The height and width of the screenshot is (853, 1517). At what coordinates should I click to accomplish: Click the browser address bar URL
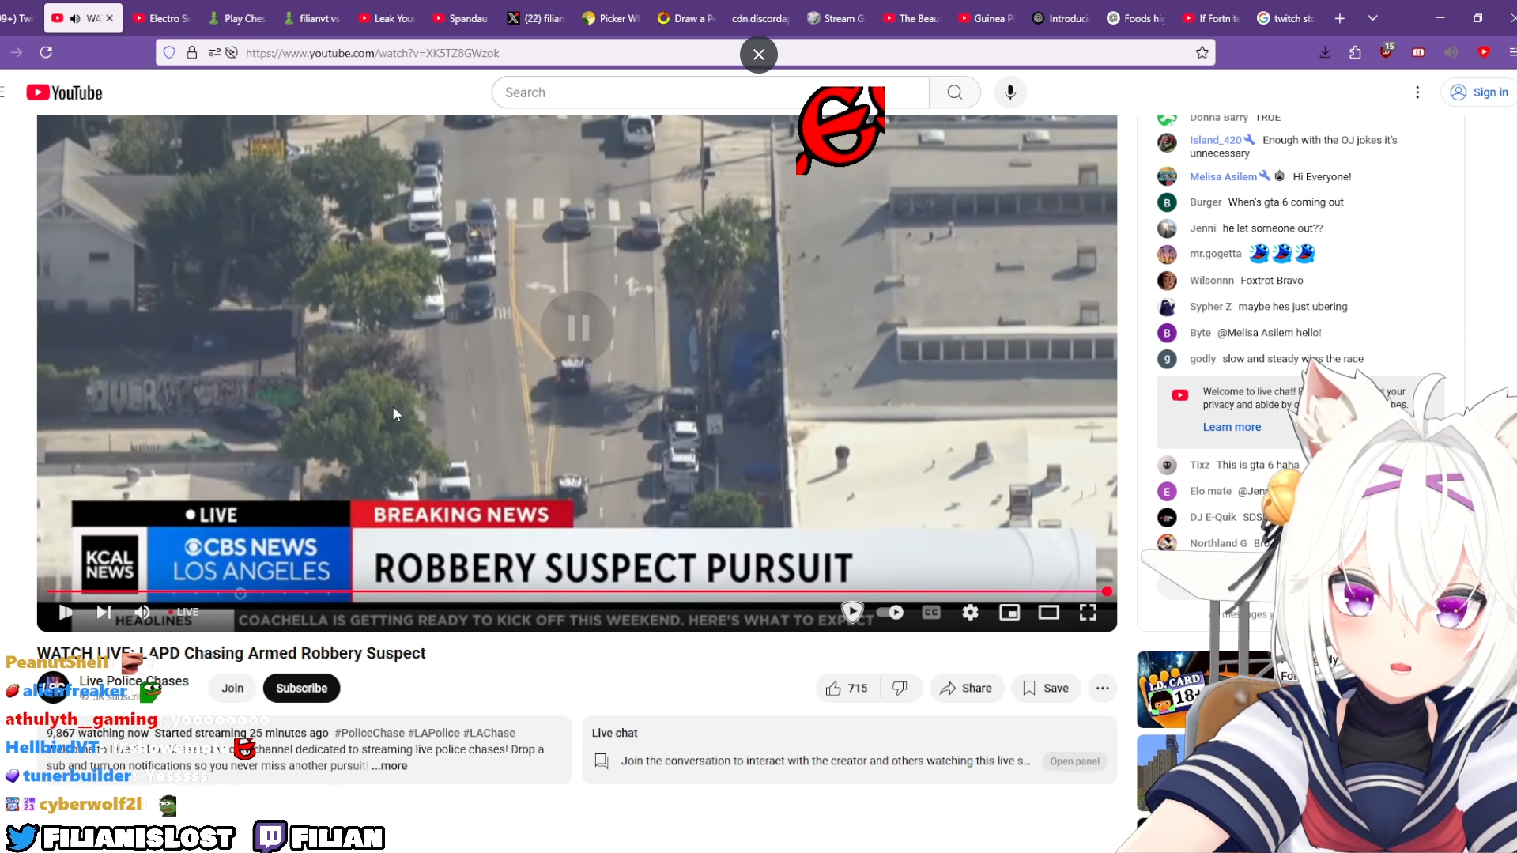372,53
